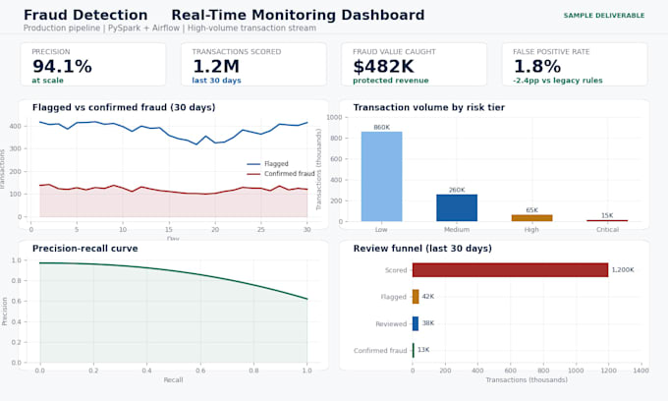668x401 pixels.
Task: Click the 65K bar value label
Action: (532, 210)
